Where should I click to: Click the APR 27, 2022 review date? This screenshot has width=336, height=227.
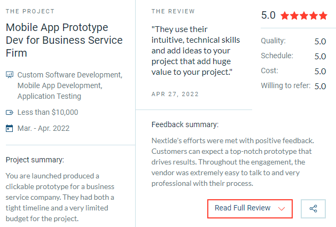(175, 94)
